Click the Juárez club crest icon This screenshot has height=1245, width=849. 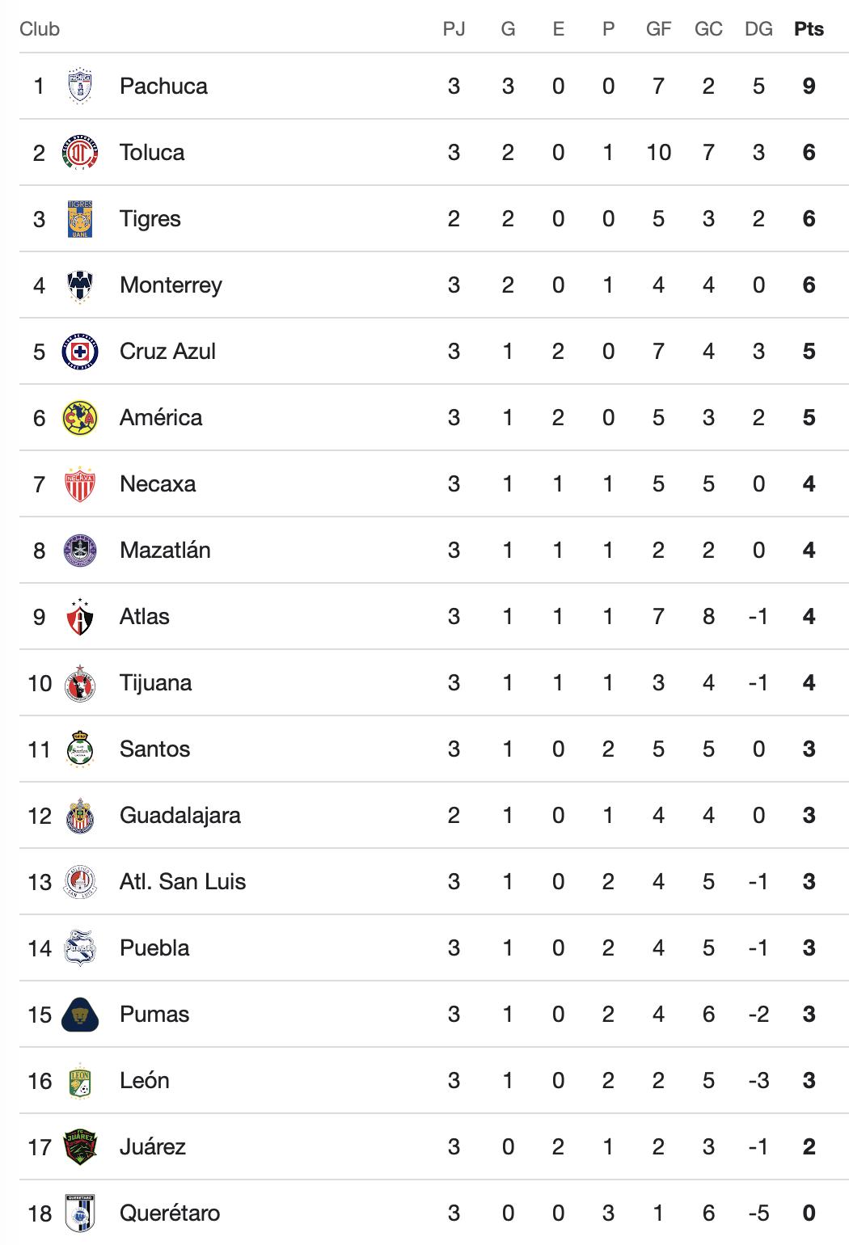tap(80, 1147)
